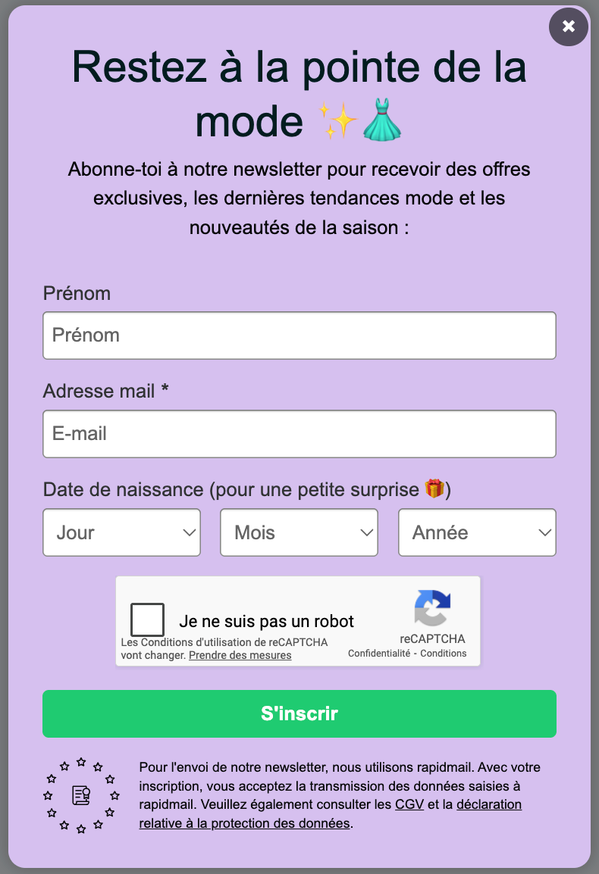Check the "Je ne suis pas un robot" box
Screen dimensions: 599x874
pyautogui.click(x=147, y=620)
